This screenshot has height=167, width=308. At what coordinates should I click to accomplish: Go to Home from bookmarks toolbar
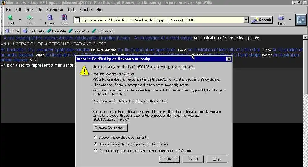12,31
